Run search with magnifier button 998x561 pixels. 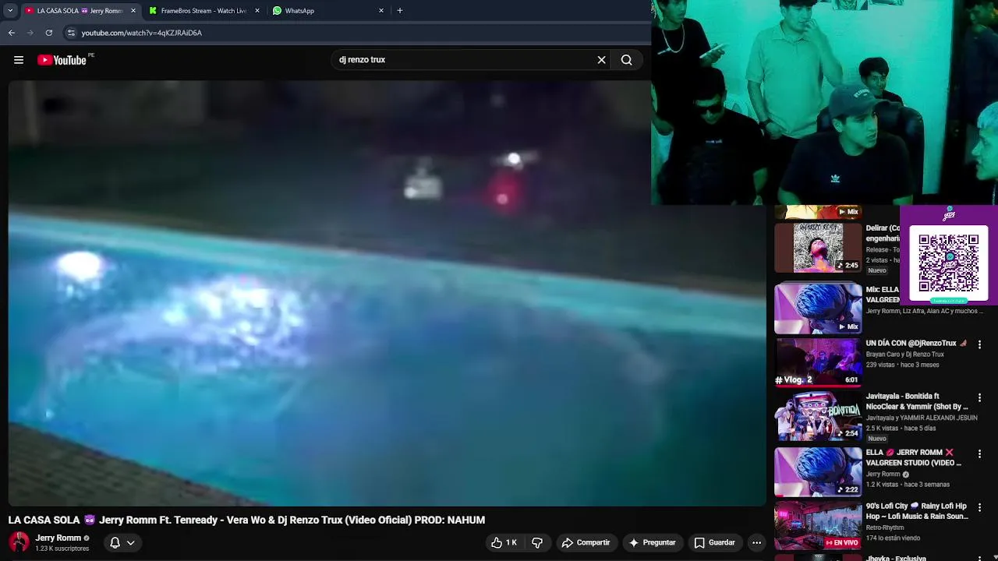click(x=626, y=60)
